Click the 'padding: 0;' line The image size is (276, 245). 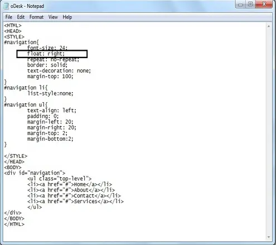pyautogui.click(x=43, y=116)
